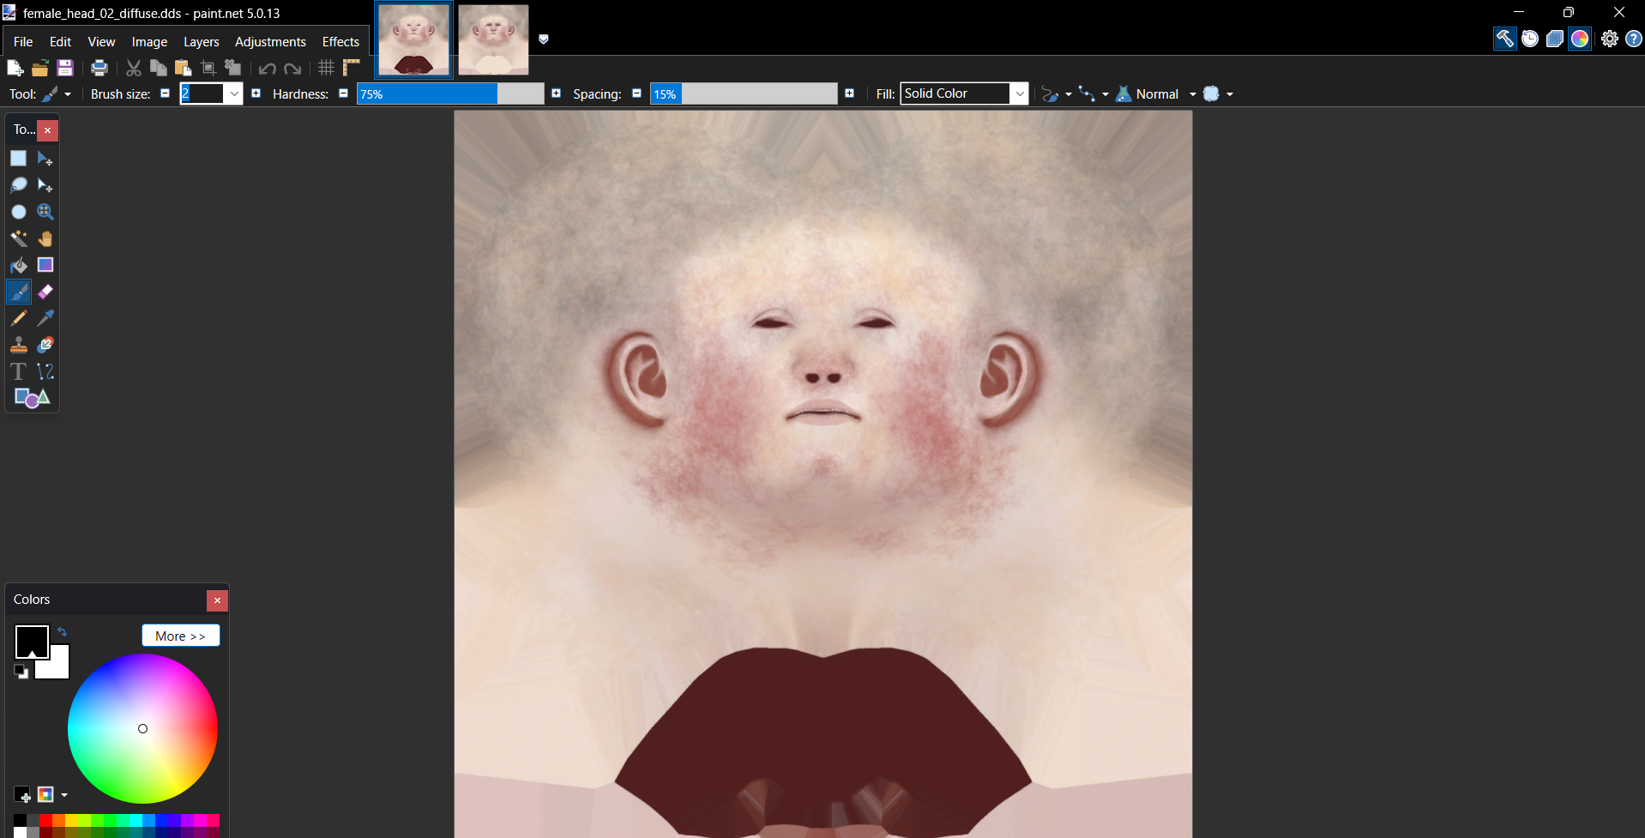The image size is (1645, 838).
Task: Expand the image list arrow
Action: (x=543, y=39)
